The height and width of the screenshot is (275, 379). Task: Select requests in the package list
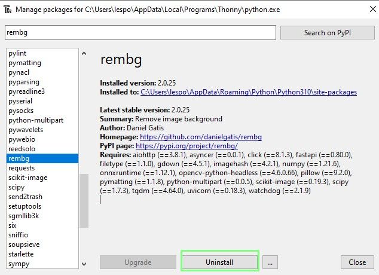(x=22, y=168)
